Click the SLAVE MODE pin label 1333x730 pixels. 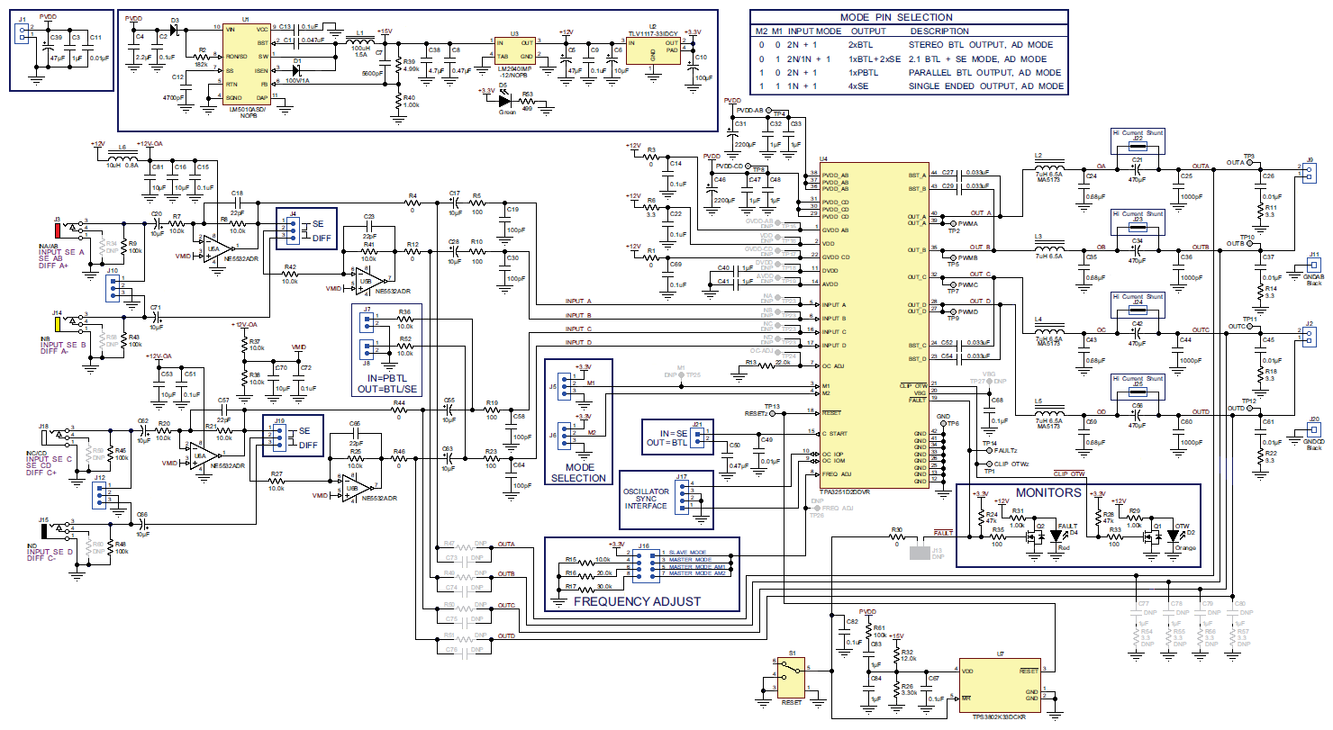point(689,552)
